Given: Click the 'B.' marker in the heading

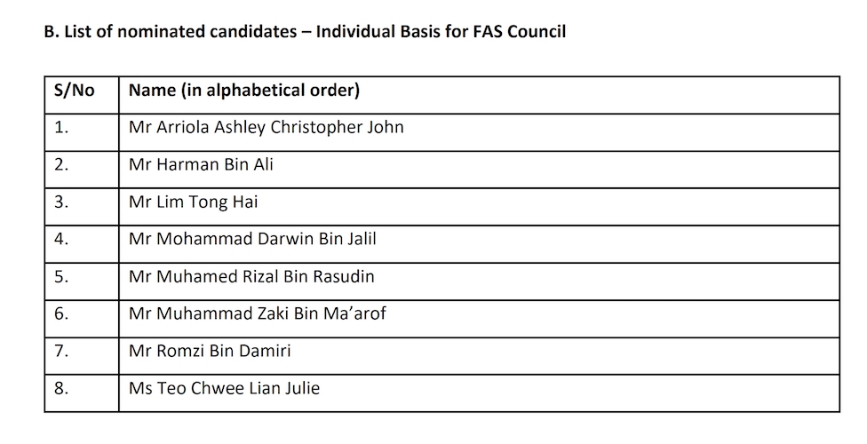Looking at the screenshot, I should pos(51,33).
